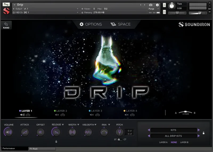Viewport: 213px width, 152px height.
Task: Open the Kontakt wrench edit mode icon
Action: [x=6, y=5]
